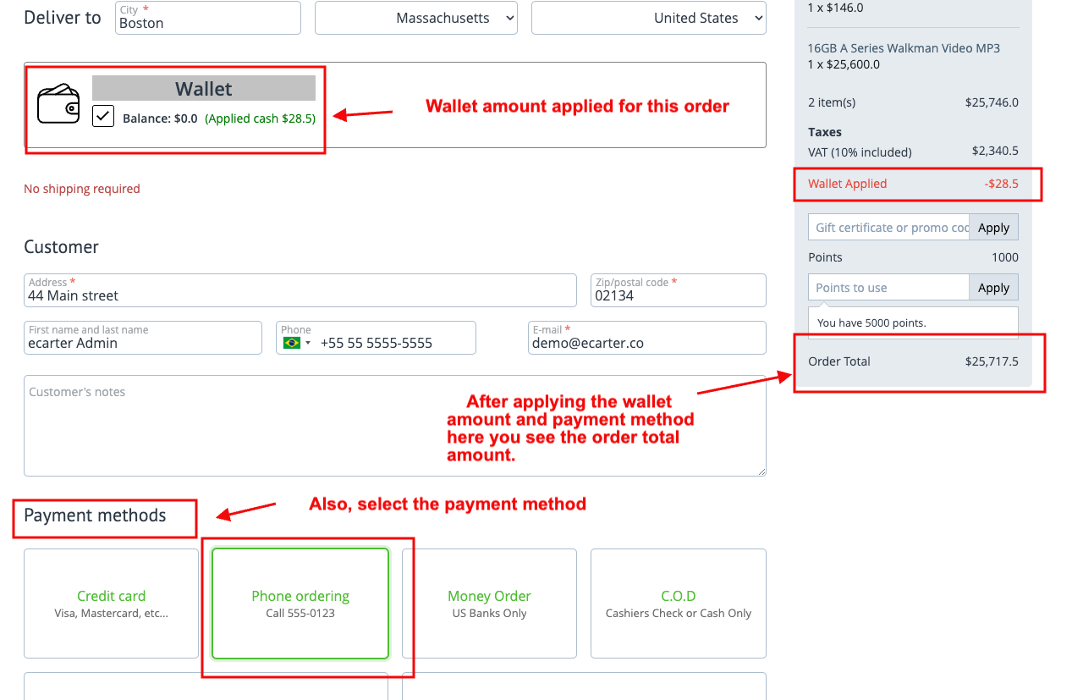Click inside the Customer's notes text area
1083x700 pixels.
tap(394, 426)
